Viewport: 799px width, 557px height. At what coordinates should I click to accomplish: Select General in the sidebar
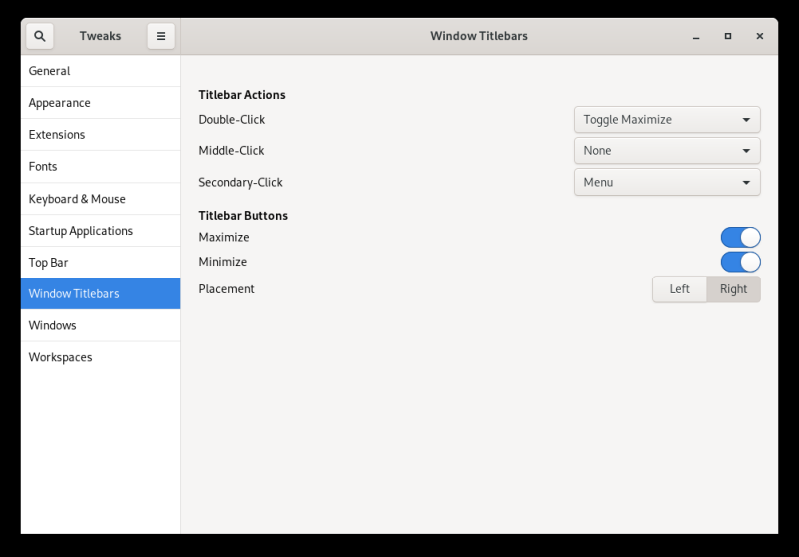(x=101, y=71)
